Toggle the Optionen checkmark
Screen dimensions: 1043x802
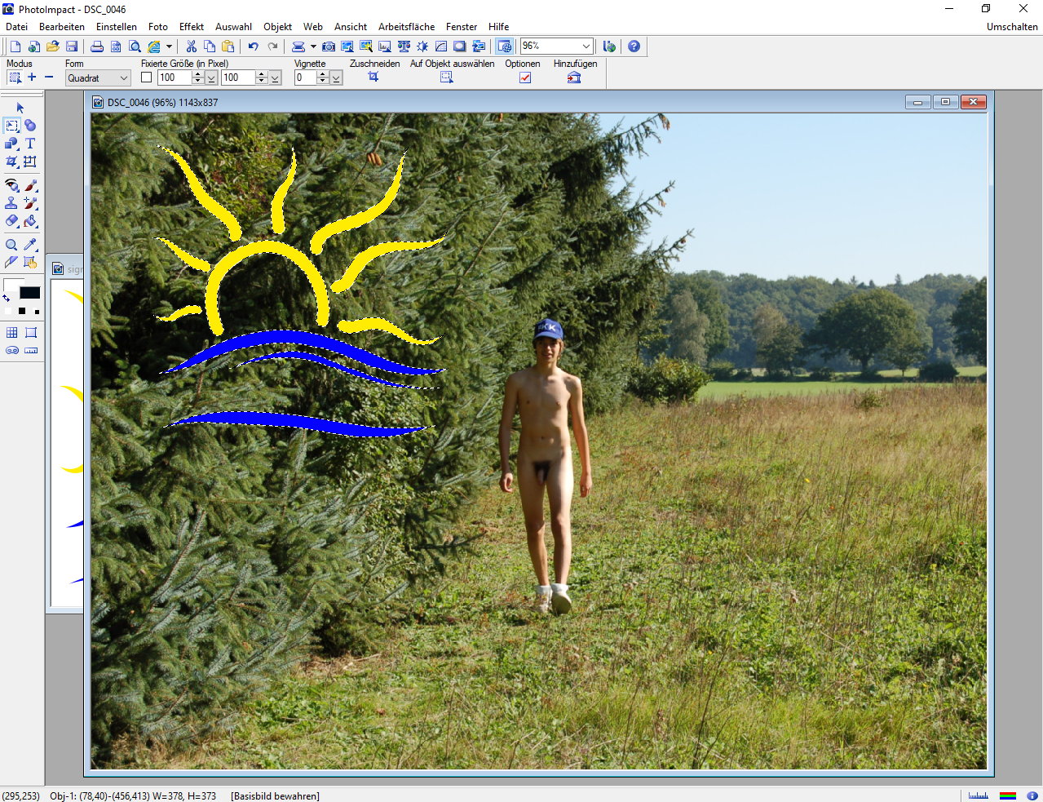[525, 78]
